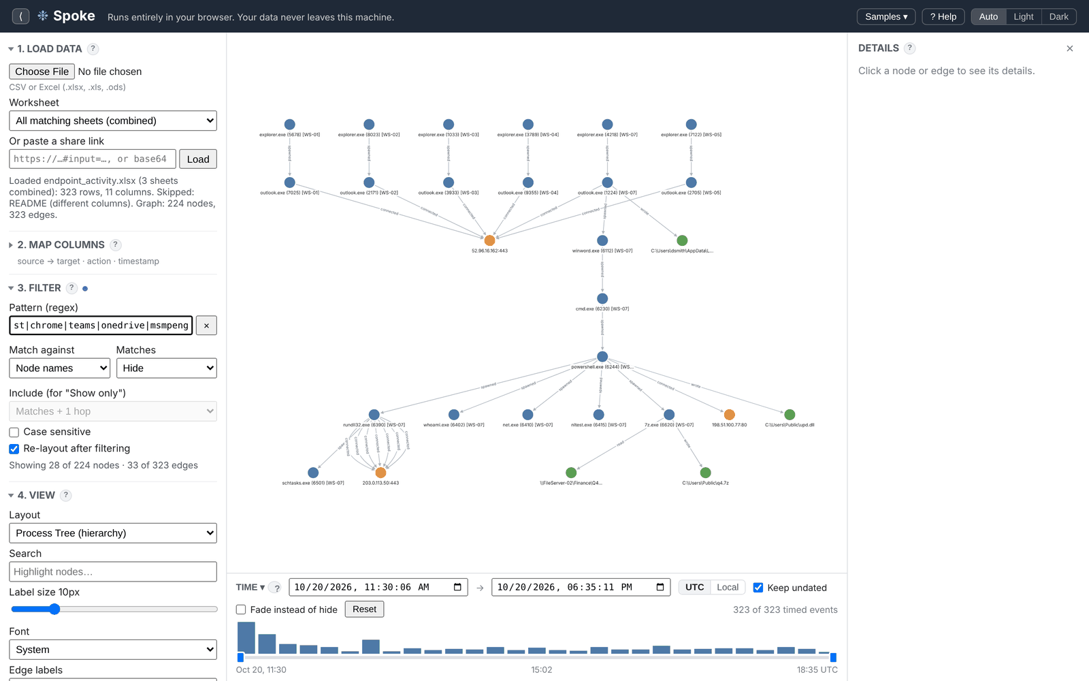
Task: Enable the Case sensitive checkbox
Action: (x=14, y=432)
